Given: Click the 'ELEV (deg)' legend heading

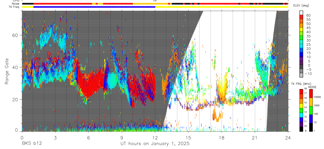Looking at the screenshot, I should pos(301,6).
